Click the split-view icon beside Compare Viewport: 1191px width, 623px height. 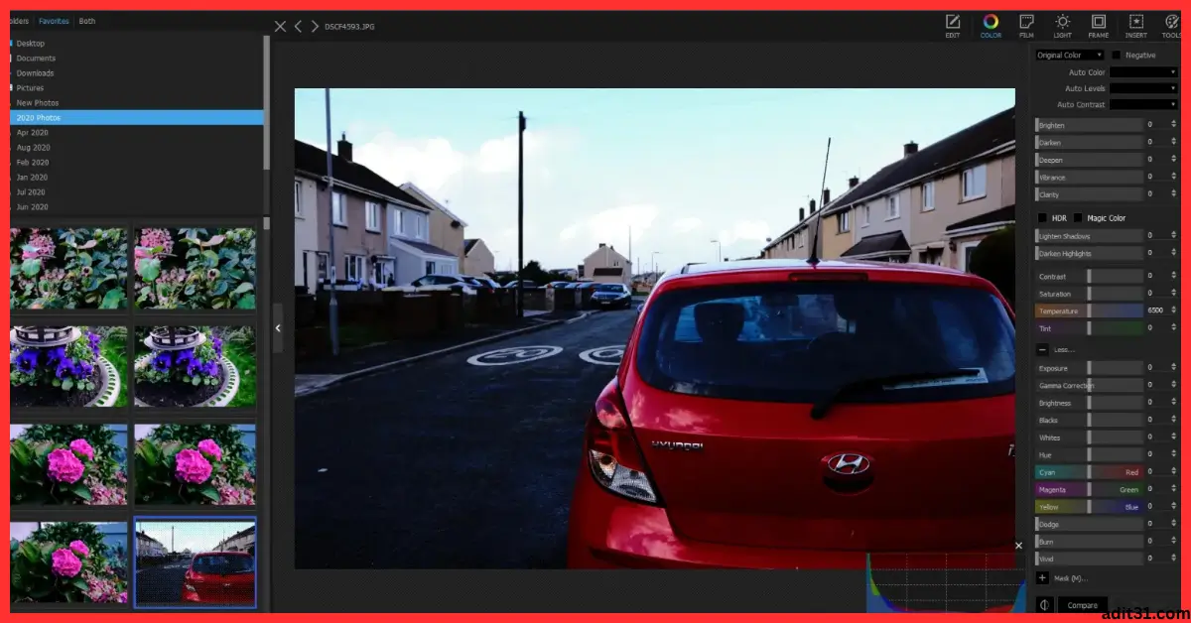[1044, 604]
